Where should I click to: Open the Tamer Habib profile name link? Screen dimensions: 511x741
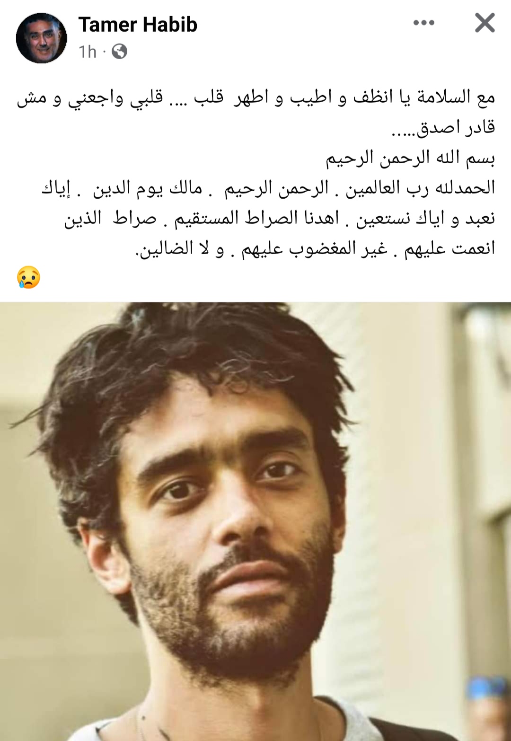[138, 25]
